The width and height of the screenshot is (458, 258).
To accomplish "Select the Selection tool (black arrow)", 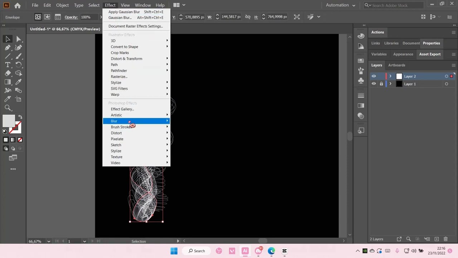I will [x=8, y=39].
